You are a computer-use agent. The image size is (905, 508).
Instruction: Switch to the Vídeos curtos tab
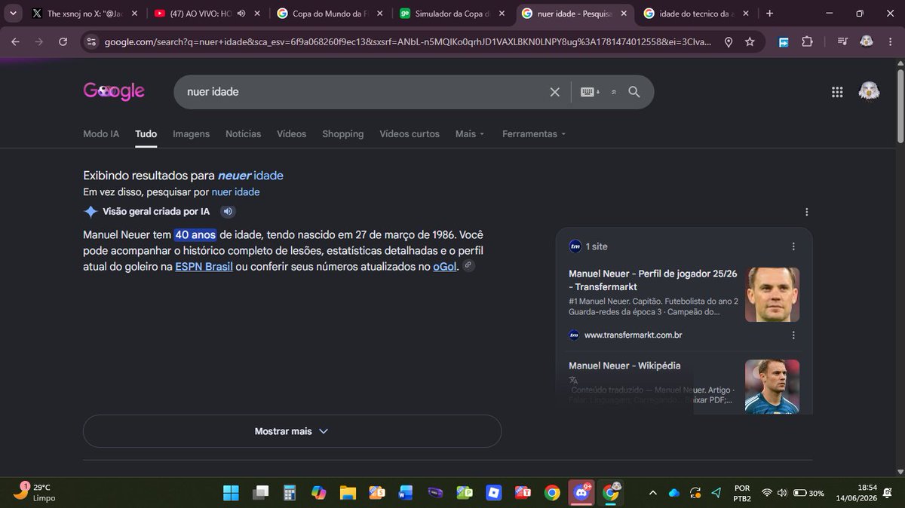[x=410, y=133]
